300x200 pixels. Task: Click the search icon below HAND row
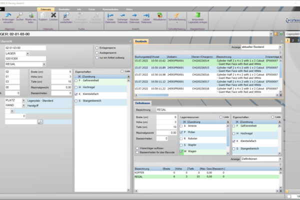pyautogui.click(x=40, y=122)
